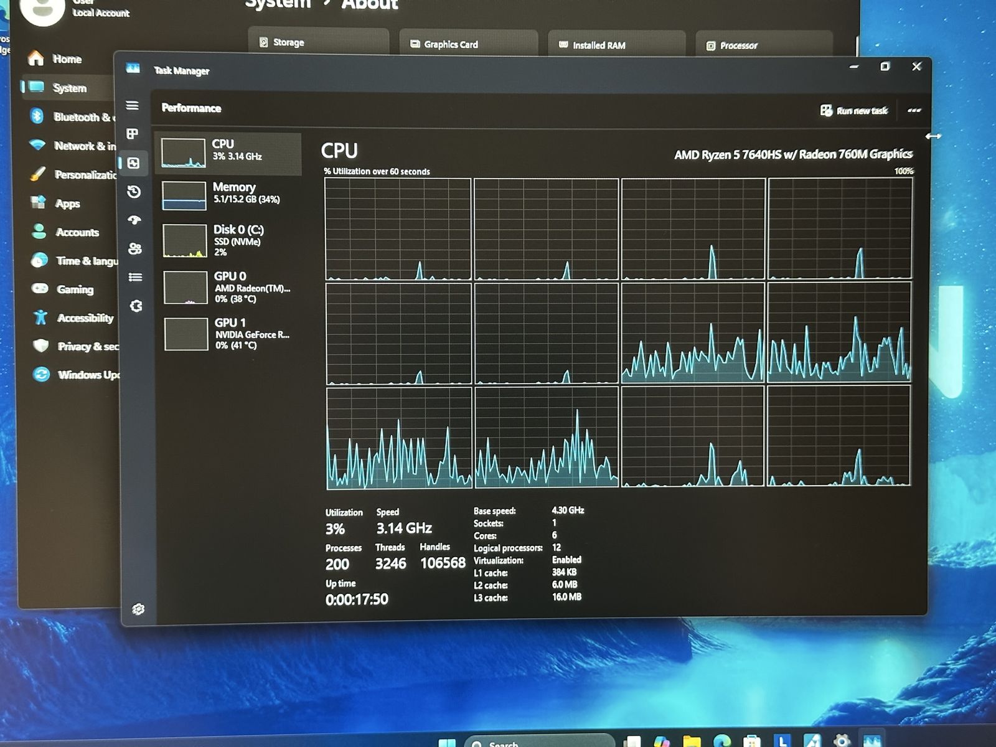Select the Memory performance panel

pos(228,195)
